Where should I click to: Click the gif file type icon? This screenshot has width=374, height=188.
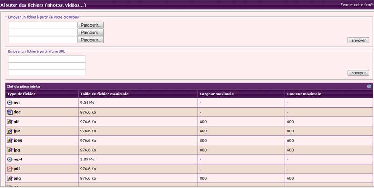pyautogui.click(x=9, y=121)
